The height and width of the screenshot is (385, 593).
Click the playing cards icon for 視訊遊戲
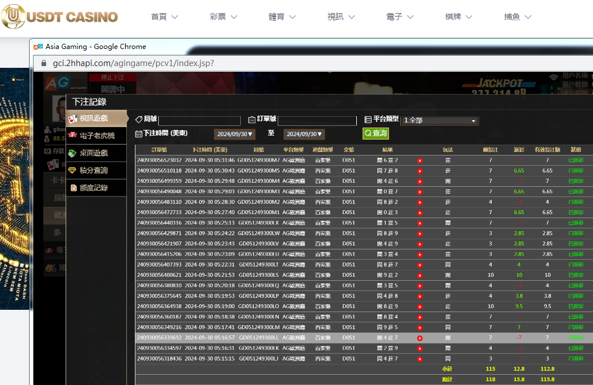[x=73, y=118]
